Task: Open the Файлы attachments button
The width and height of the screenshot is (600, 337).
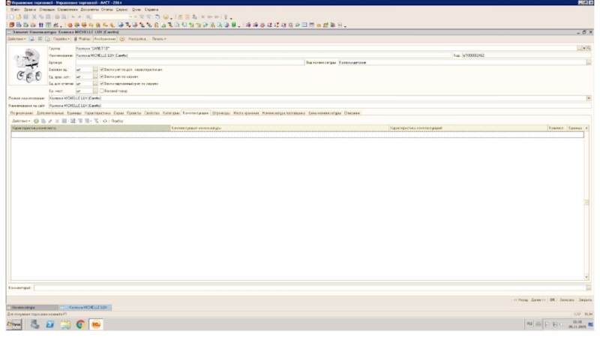Action: point(80,38)
